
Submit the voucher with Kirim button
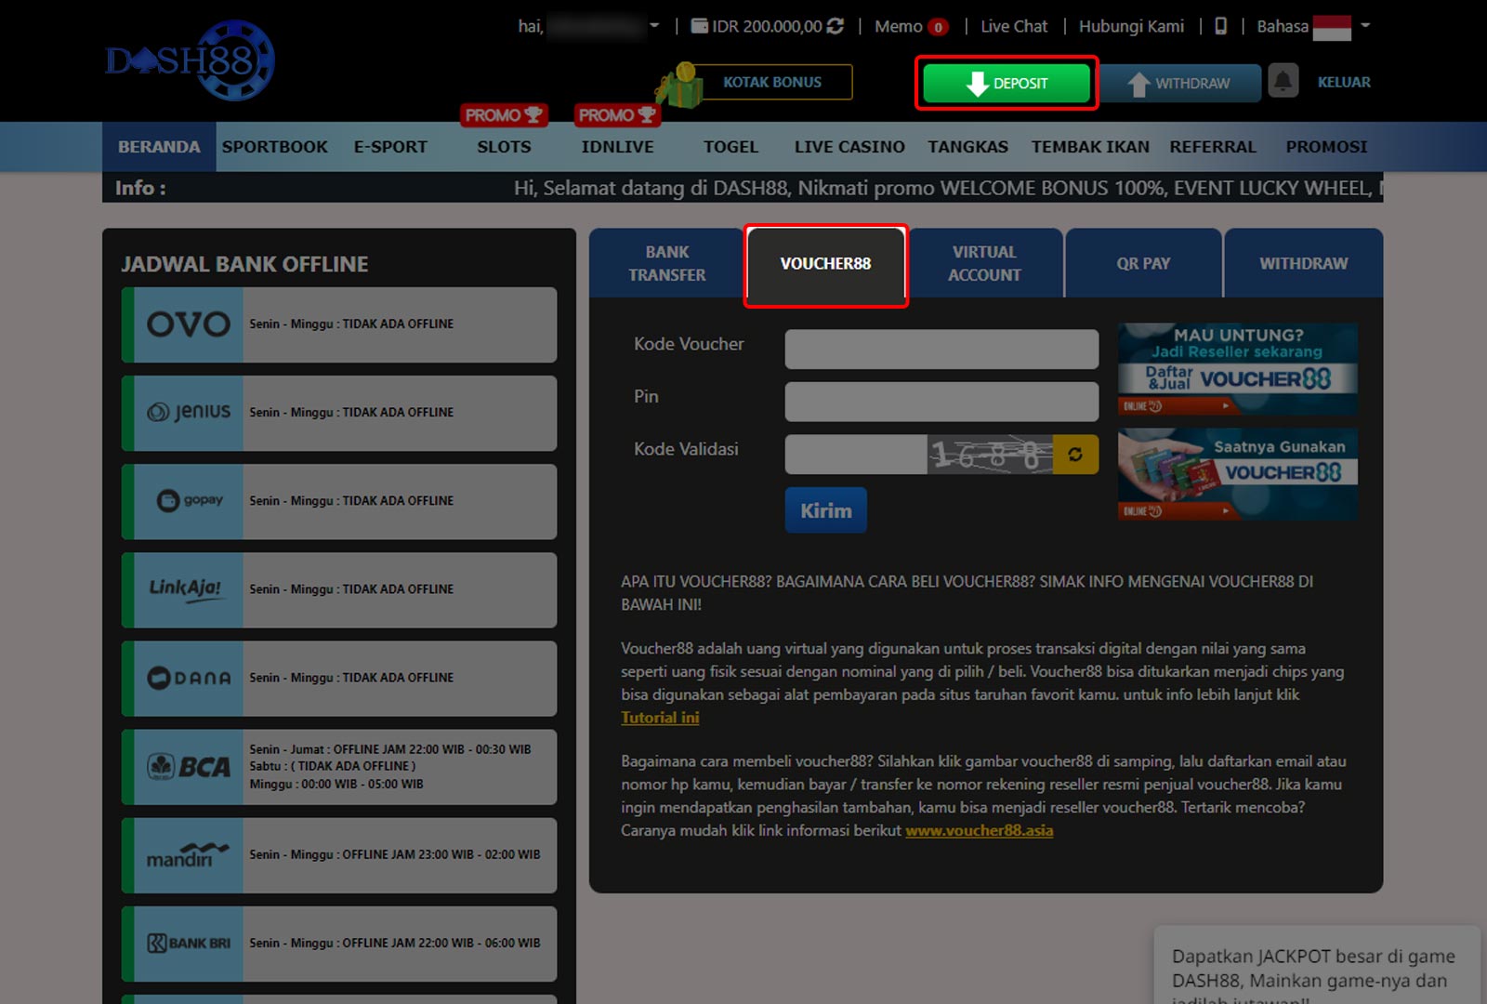[x=825, y=510]
